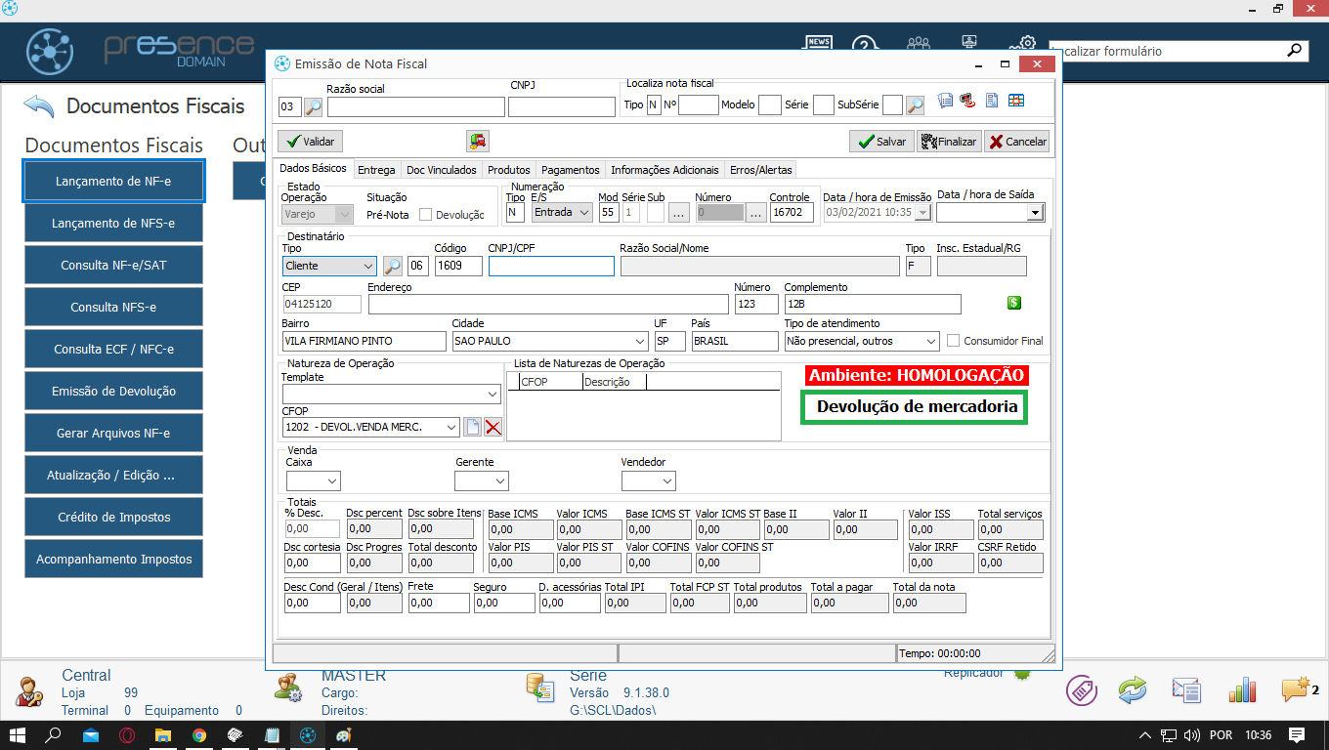Click the Salvar button
1329x750 pixels.
pos(881,142)
